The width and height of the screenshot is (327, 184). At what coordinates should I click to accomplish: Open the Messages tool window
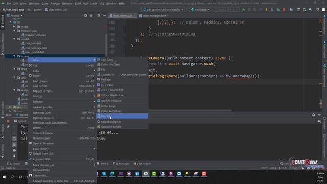point(121,164)
